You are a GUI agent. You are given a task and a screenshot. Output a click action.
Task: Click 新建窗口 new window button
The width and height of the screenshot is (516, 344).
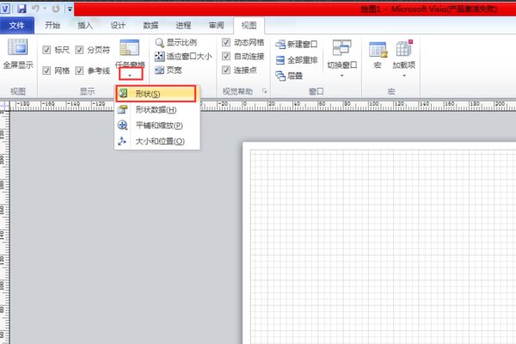tap(297, 44)
